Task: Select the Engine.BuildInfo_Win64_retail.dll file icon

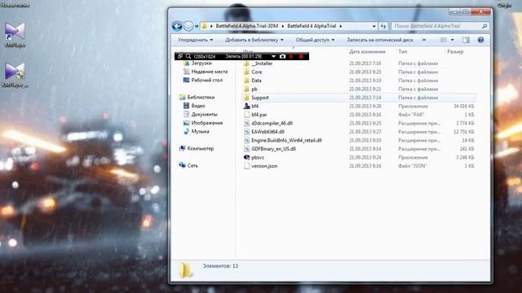Action: pyautogui.click(x=246, y=141)
